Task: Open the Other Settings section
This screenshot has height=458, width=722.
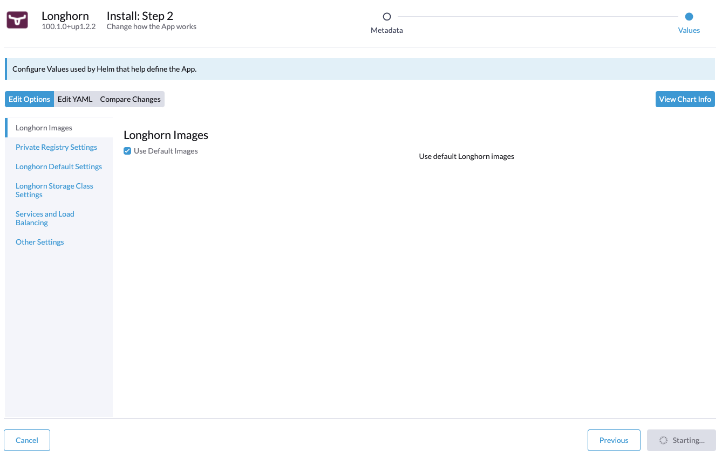Action: pos(39,241)
